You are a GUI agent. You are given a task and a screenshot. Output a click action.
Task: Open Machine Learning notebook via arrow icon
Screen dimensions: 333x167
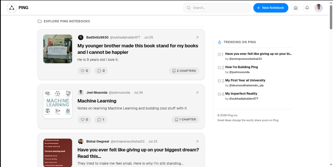pos(197,93)
